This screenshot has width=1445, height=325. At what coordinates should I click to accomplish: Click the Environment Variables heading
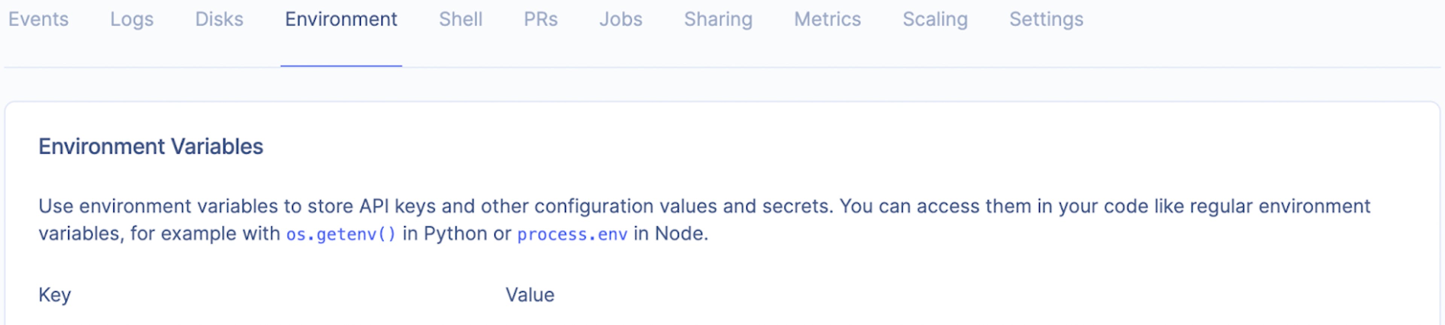tap(151, 147)
